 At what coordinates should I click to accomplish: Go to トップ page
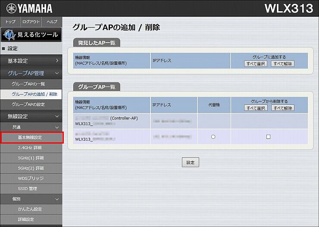click(10, 21)
